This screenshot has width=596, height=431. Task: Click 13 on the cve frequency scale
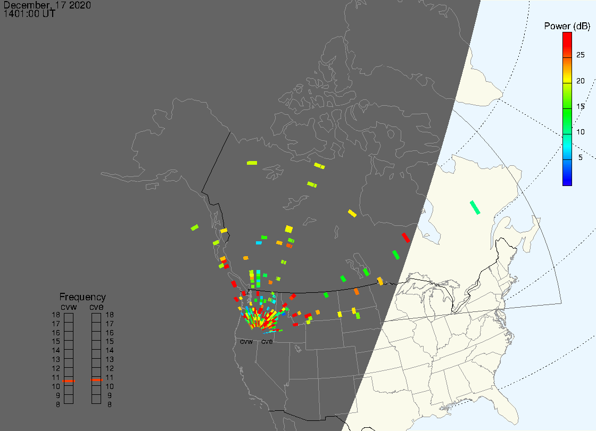[110, 359]
